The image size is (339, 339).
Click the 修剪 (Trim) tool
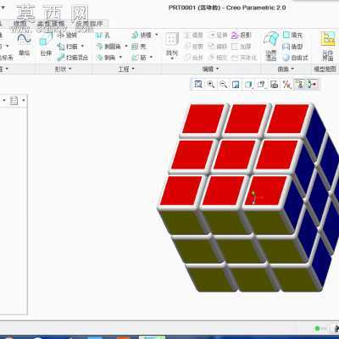point(194,47)
